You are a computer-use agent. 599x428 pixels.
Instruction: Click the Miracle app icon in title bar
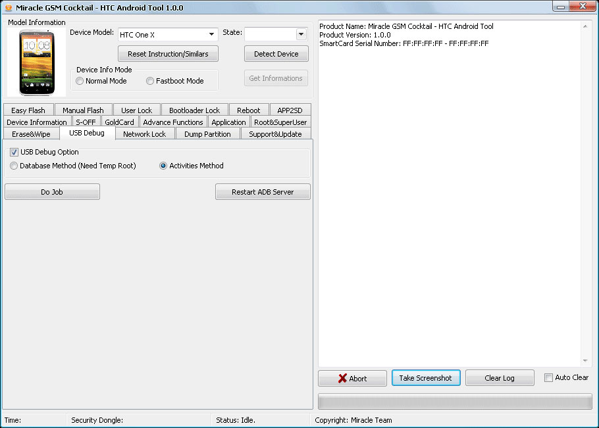pos(8,8)
